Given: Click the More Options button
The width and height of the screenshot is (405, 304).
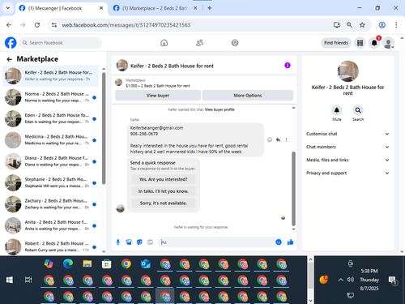Looking at the screenshot, I should tap(248, 96).
